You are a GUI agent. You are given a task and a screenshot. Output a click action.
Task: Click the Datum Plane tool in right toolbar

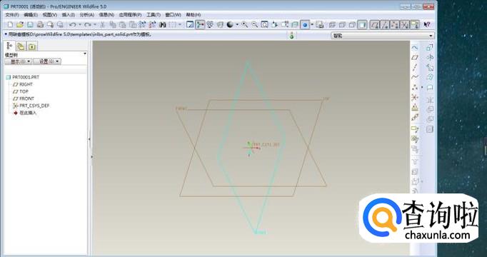click(415, 57)
